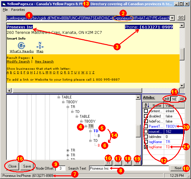Toggle the 'disabled' attribute checkbox

(146, 116)
